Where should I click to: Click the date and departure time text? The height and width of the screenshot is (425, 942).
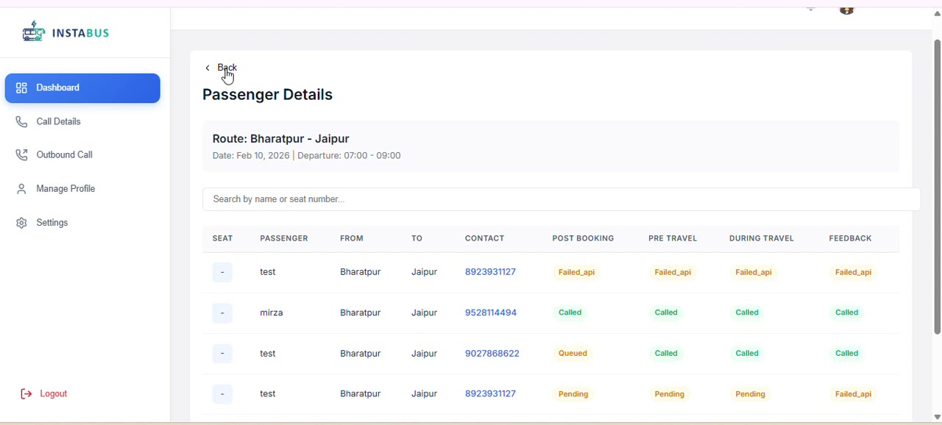point(307,156)
